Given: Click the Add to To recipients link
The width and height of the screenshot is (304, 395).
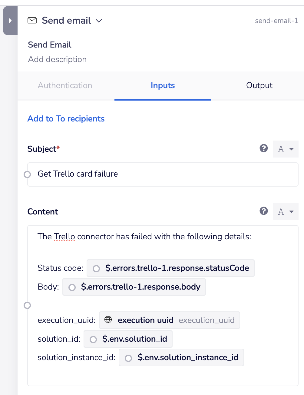Looking at the screenshot, I should click(66, 119).
